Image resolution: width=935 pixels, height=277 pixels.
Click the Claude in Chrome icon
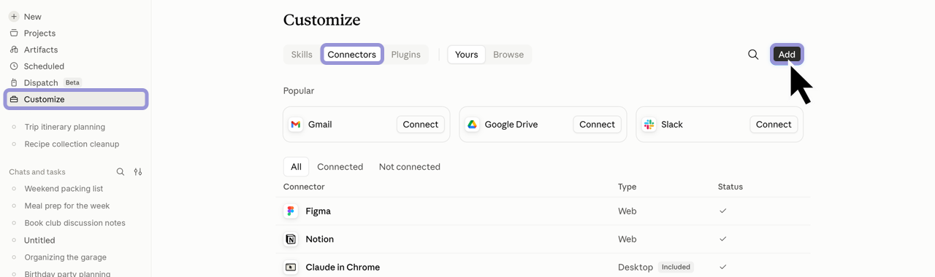(x=291, y=268)
